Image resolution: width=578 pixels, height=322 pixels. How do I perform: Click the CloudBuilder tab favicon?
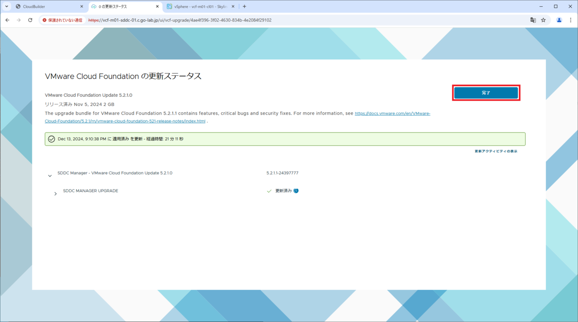(18, 7)
